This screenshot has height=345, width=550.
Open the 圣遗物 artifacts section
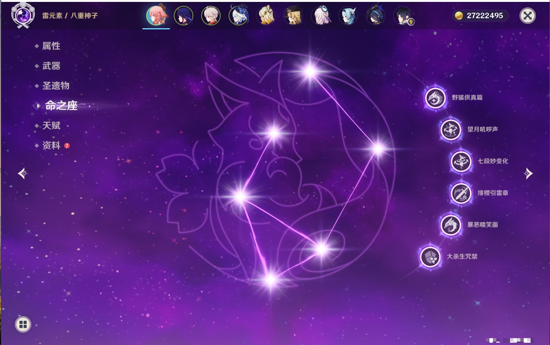[56, 86]
